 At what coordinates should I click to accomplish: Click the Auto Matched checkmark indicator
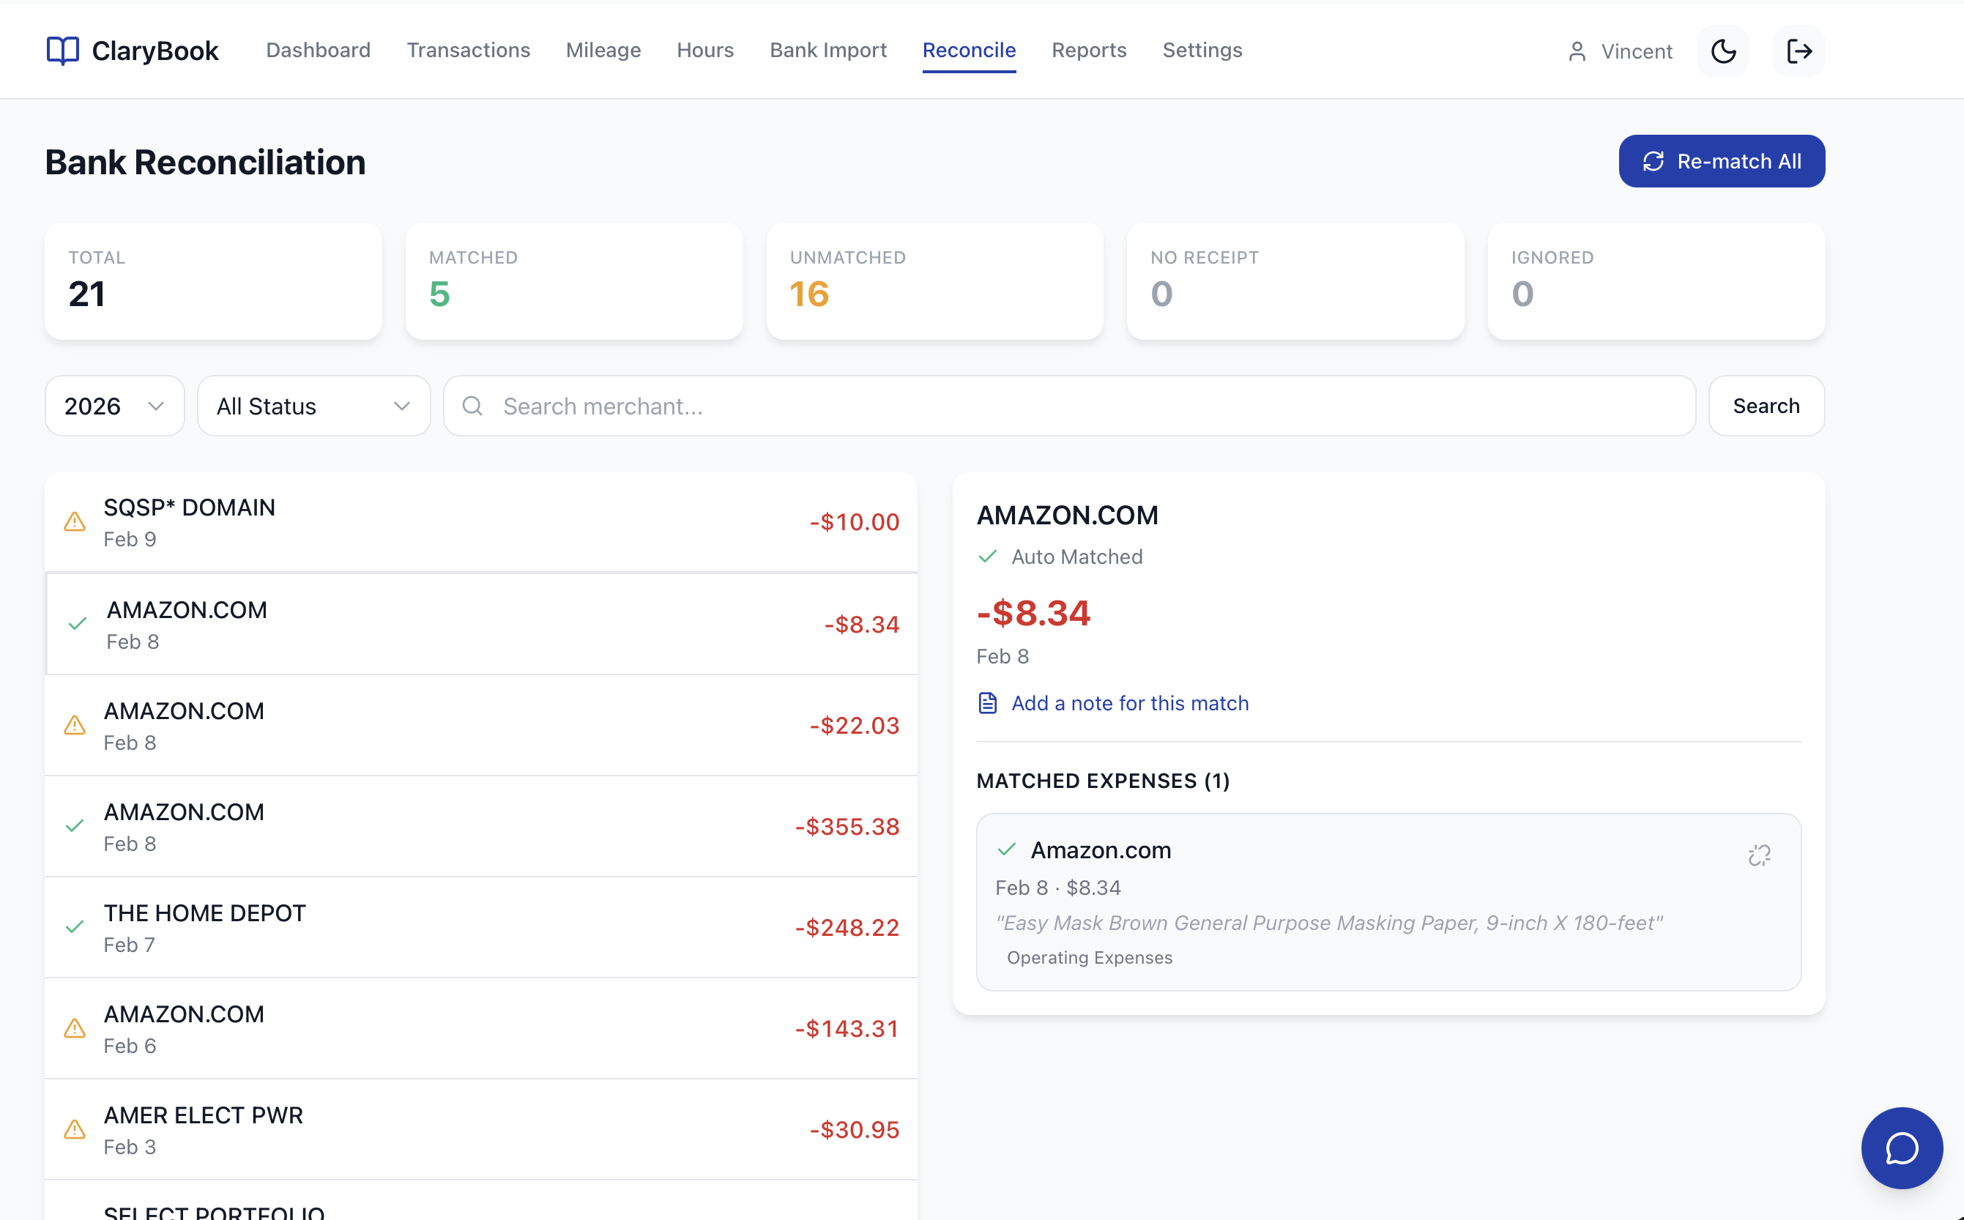(x=987, y=557)
